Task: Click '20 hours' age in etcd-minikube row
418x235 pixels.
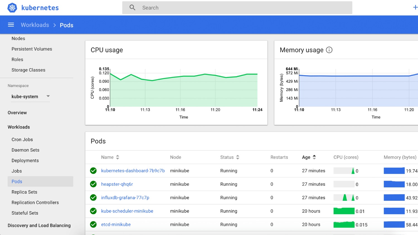Action: pyautogui.click(x=311, y=224)
